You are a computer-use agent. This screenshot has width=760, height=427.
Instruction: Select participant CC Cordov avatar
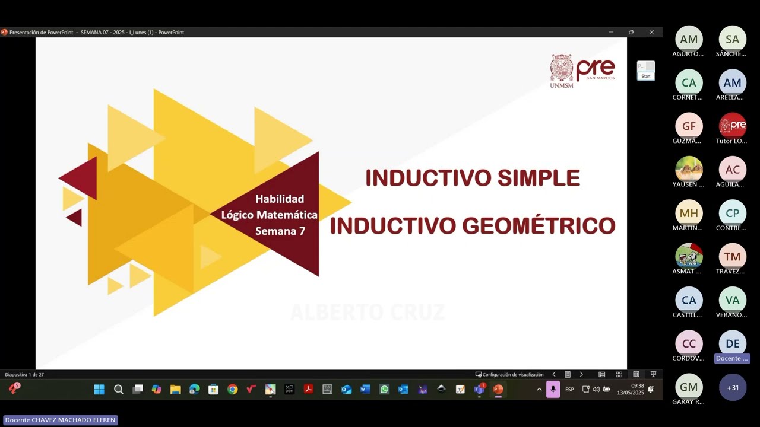coord(689,343)
